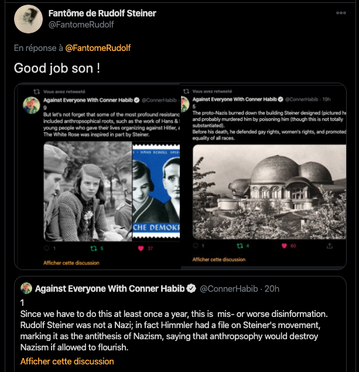Image resolution: width=359 pixels, height=372 pixels.
Task: Click 'Afficher cette discussion' below the White Rose tweet
Action: coord(71,263)
